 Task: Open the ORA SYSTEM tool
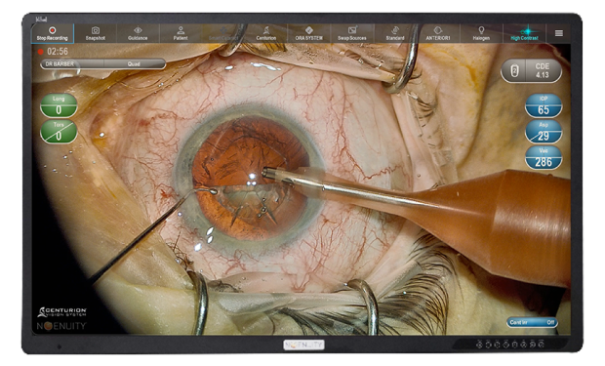click(308, 33)
